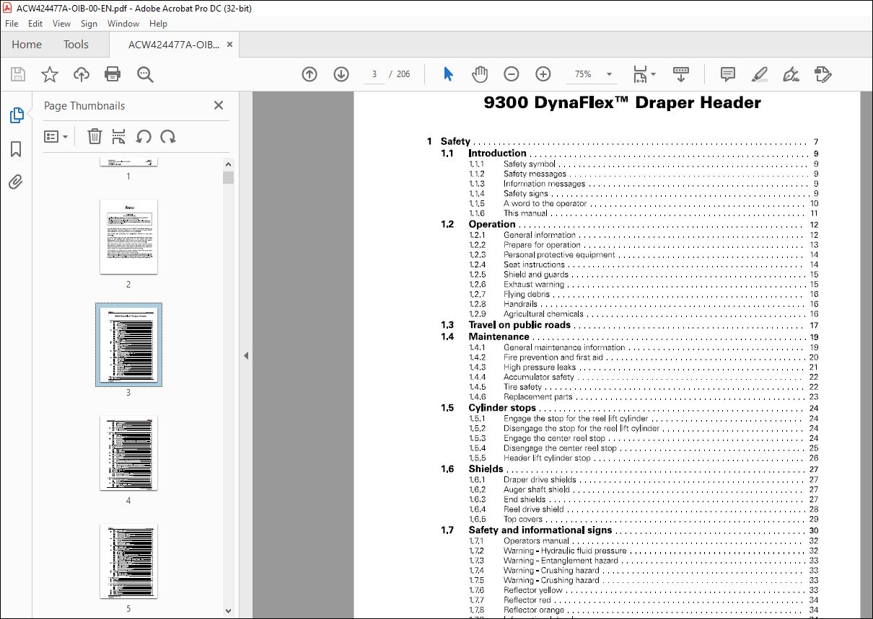Collapse the navigation pane arrow

(245, 355)
